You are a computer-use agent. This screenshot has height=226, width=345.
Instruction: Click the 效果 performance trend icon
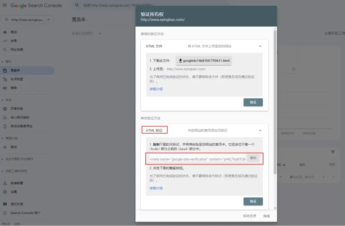tap(5, 41)
